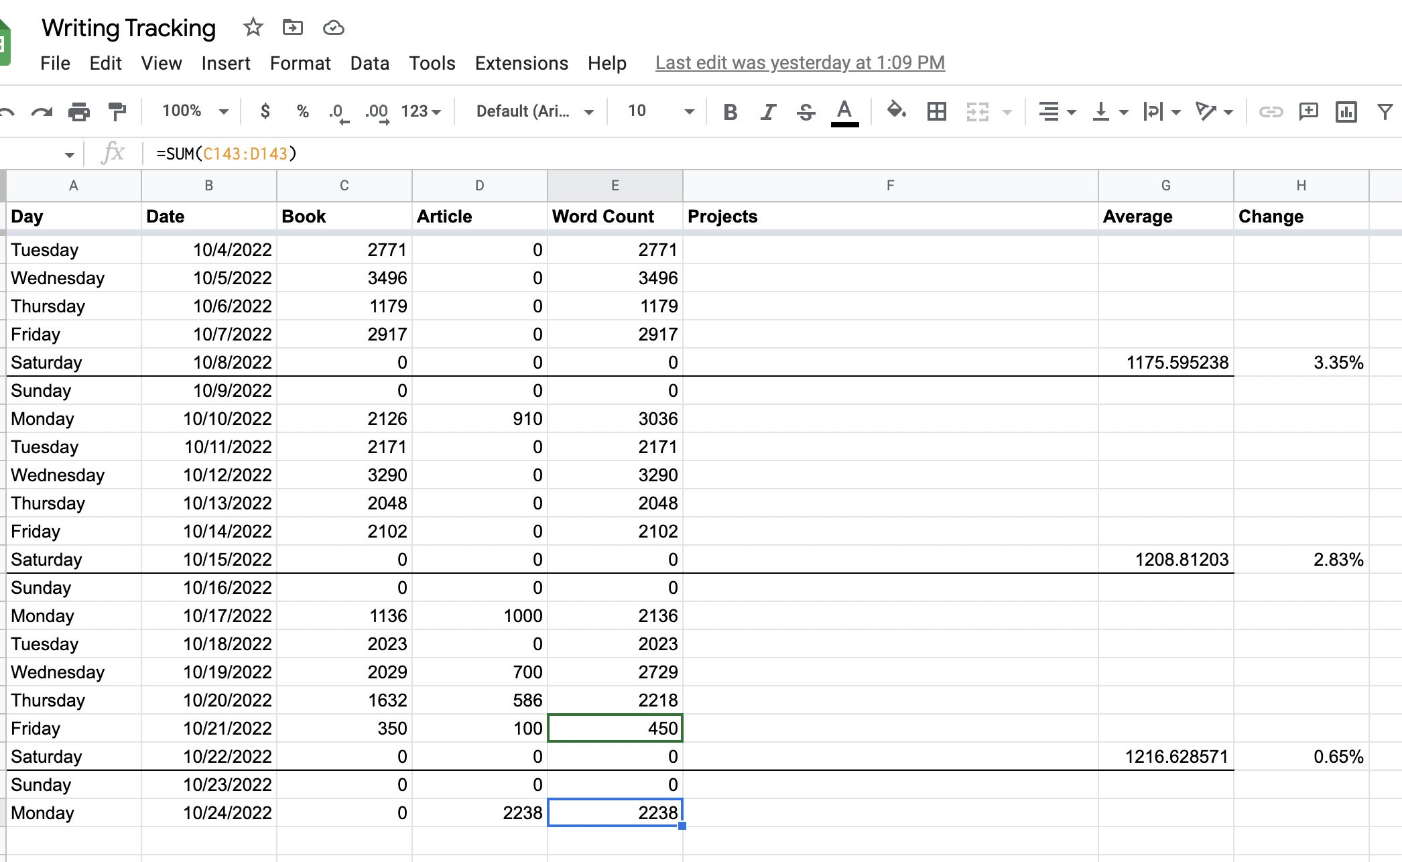Image resolution: width=1402 pixels, height=862 pixels.
Task: Check the cloud save status icon
Action: pyautogui.click(x=333, y=27)
